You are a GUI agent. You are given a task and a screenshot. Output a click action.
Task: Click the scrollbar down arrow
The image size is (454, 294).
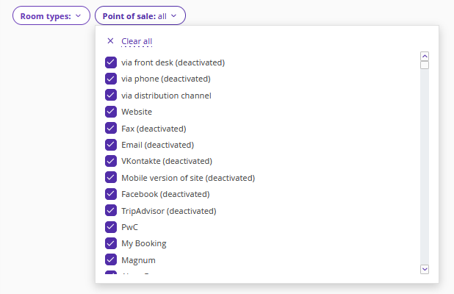point(425,269)
